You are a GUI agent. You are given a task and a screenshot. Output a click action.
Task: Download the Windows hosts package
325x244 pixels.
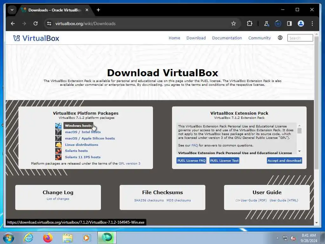point(78,125)
